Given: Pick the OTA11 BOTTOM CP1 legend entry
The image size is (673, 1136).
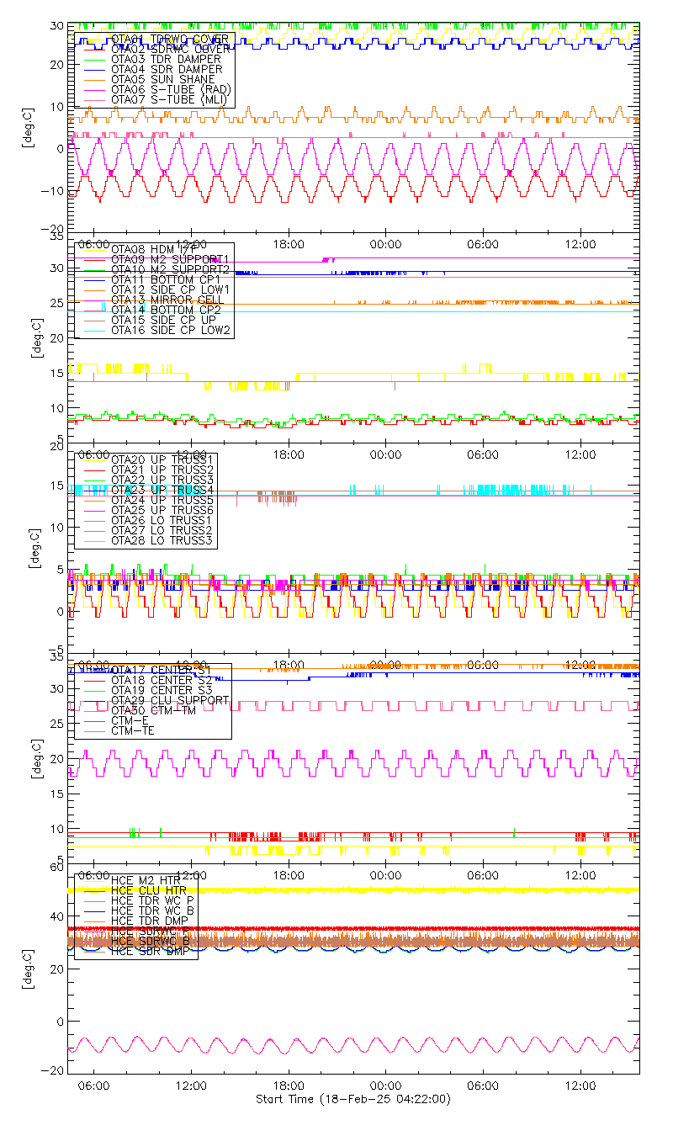Looking at the screenshot, I should click(x=166, y=280).
